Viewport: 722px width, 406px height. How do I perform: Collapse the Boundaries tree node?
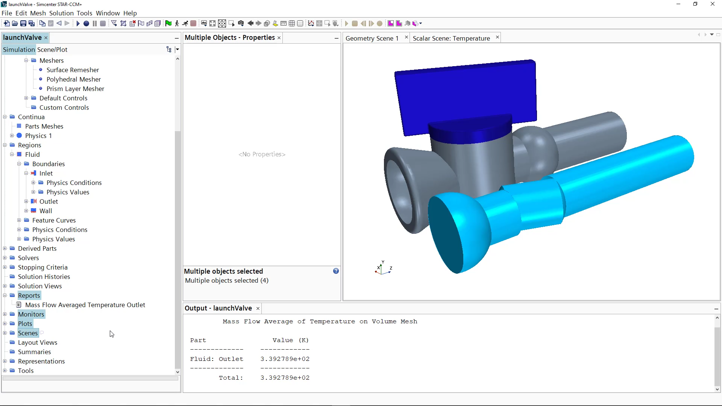pyautogui.click(x=19, y=164)
